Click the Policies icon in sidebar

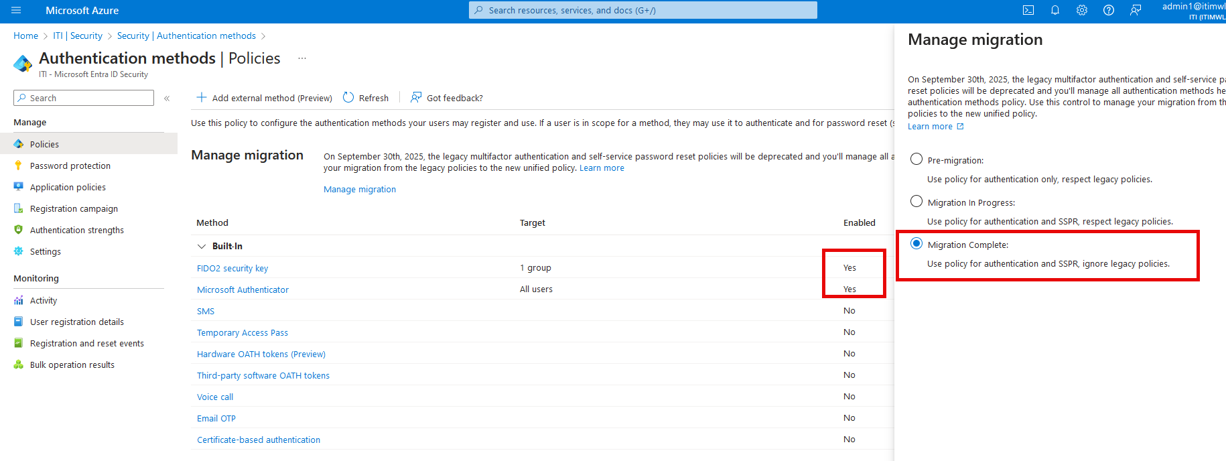[x=19, y=144]
